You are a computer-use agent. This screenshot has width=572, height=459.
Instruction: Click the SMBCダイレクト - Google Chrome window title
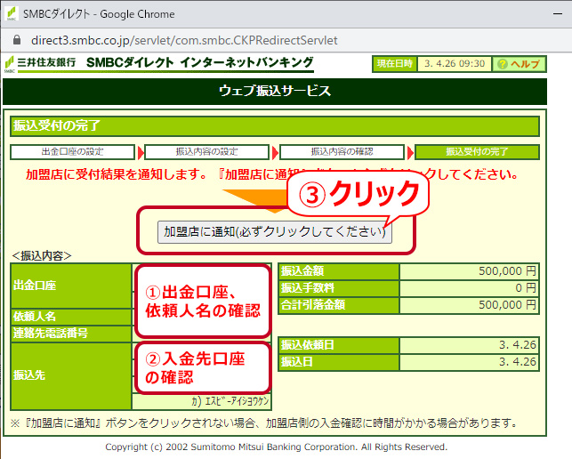tap(99, 14)
